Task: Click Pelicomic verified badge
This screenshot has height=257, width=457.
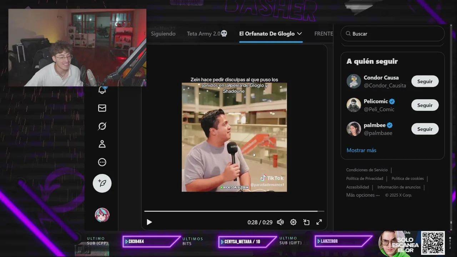Action: pyautogui.click(x=392, y=101)
